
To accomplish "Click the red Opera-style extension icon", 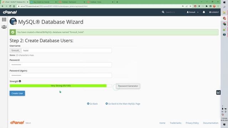I will [195, 6].
